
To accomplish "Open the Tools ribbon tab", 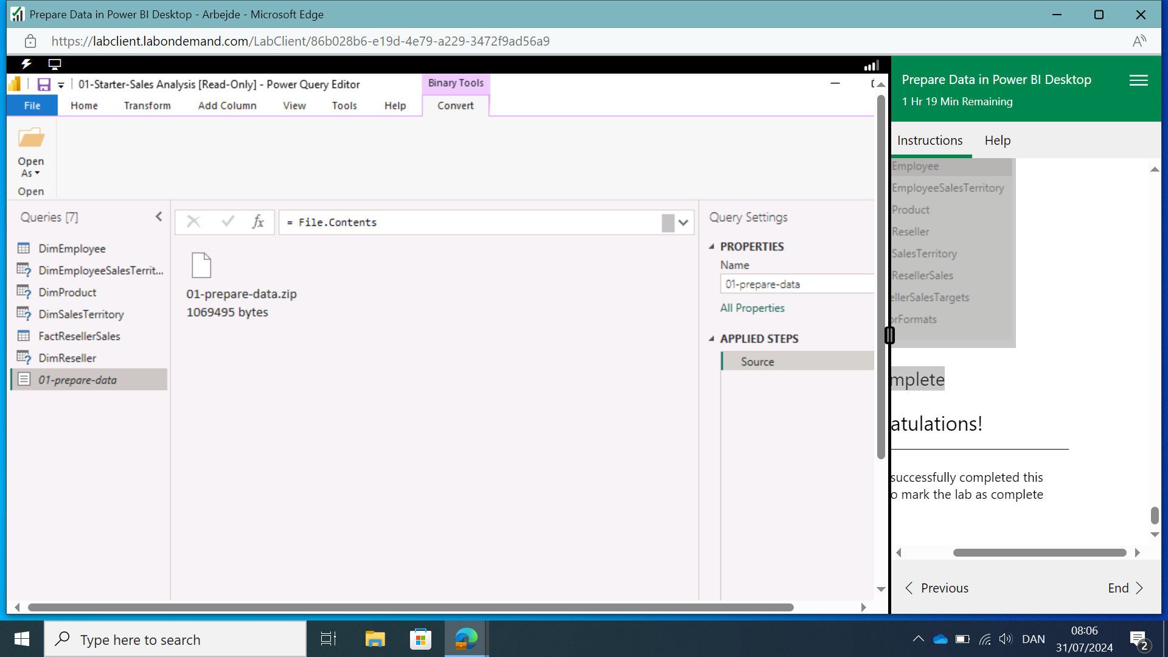I will point(344,105).
